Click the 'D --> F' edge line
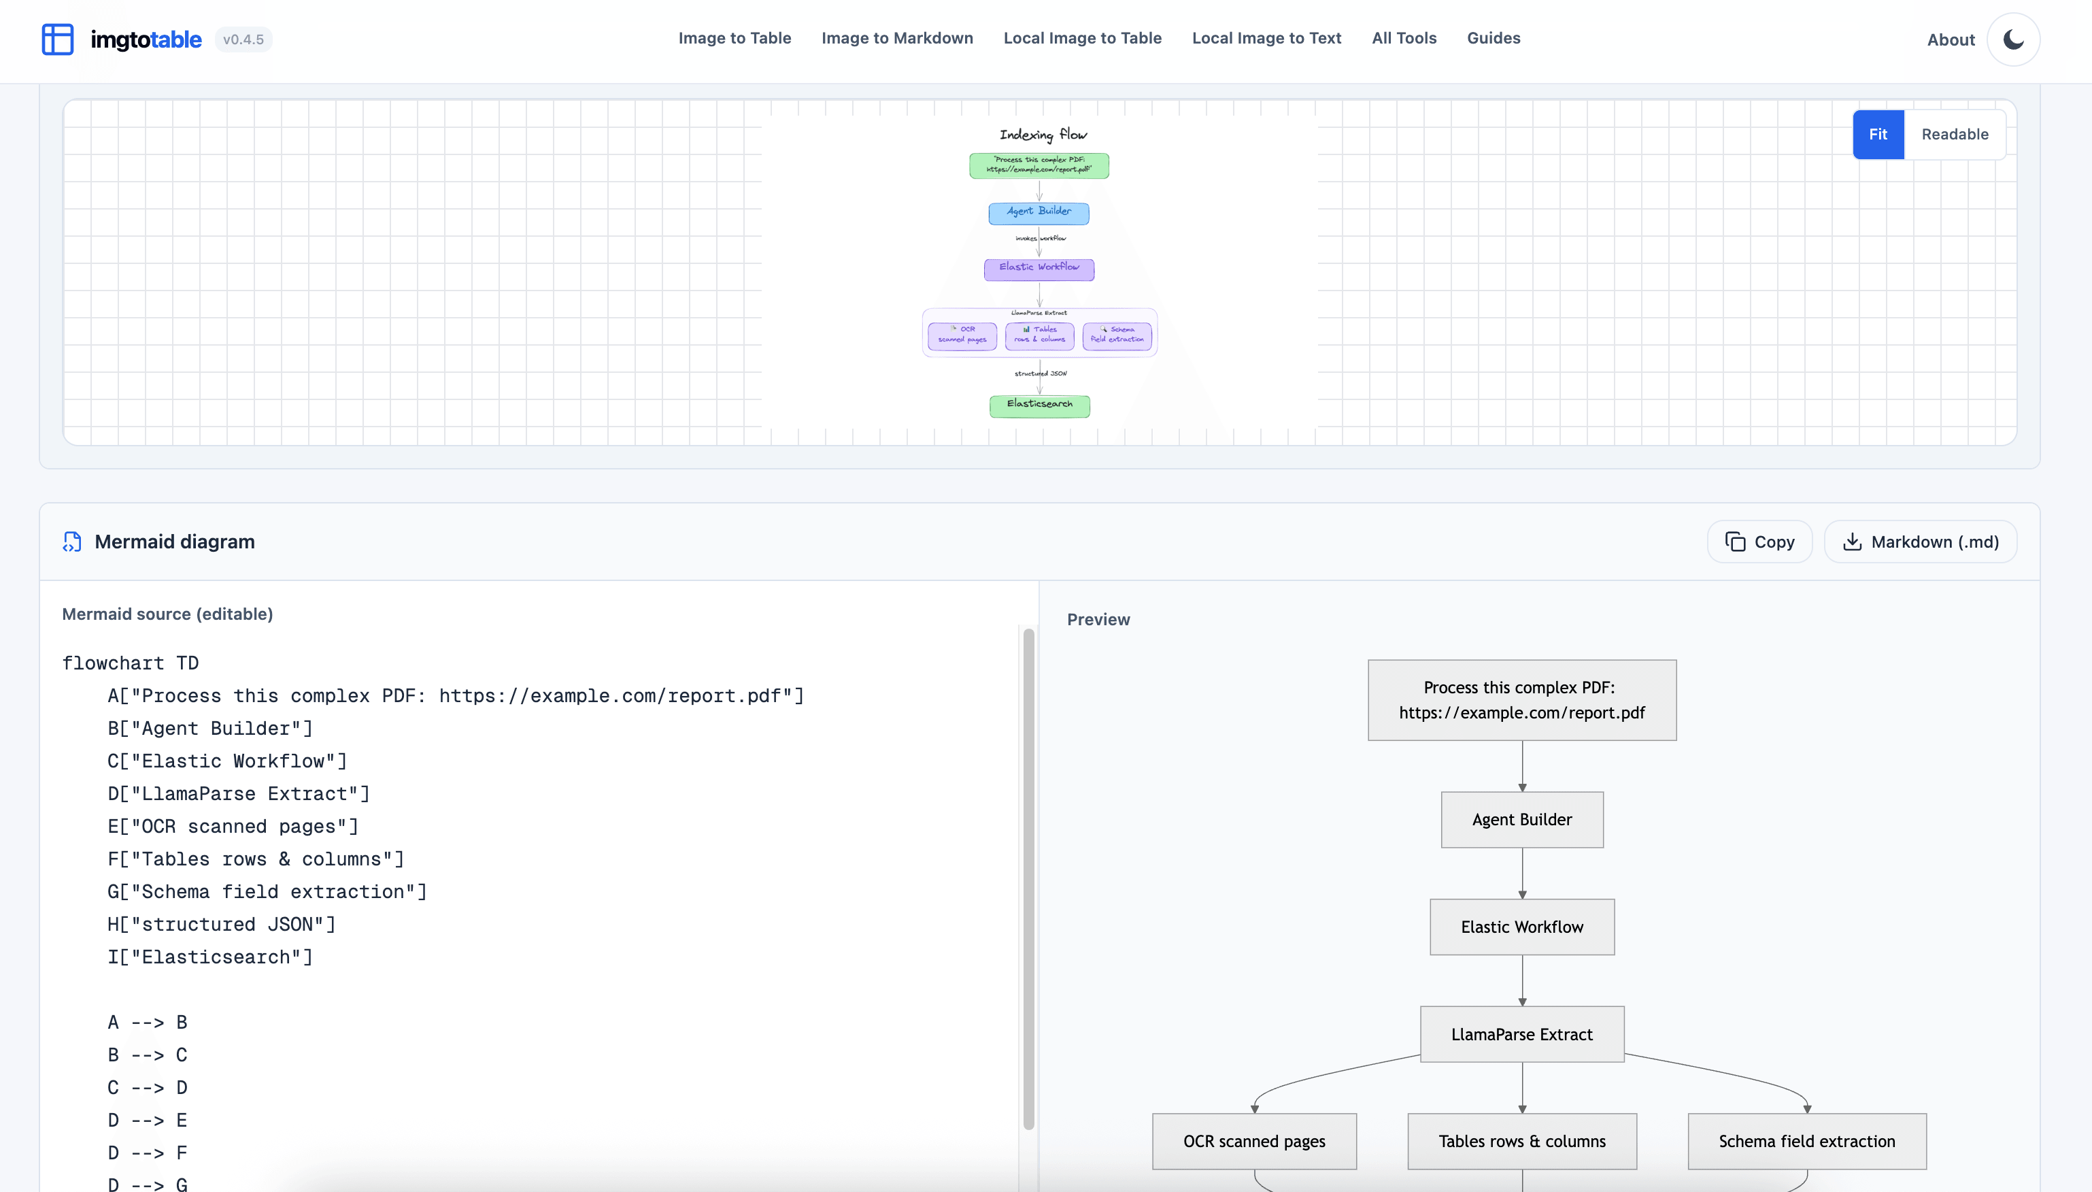 pos(148,1153)
